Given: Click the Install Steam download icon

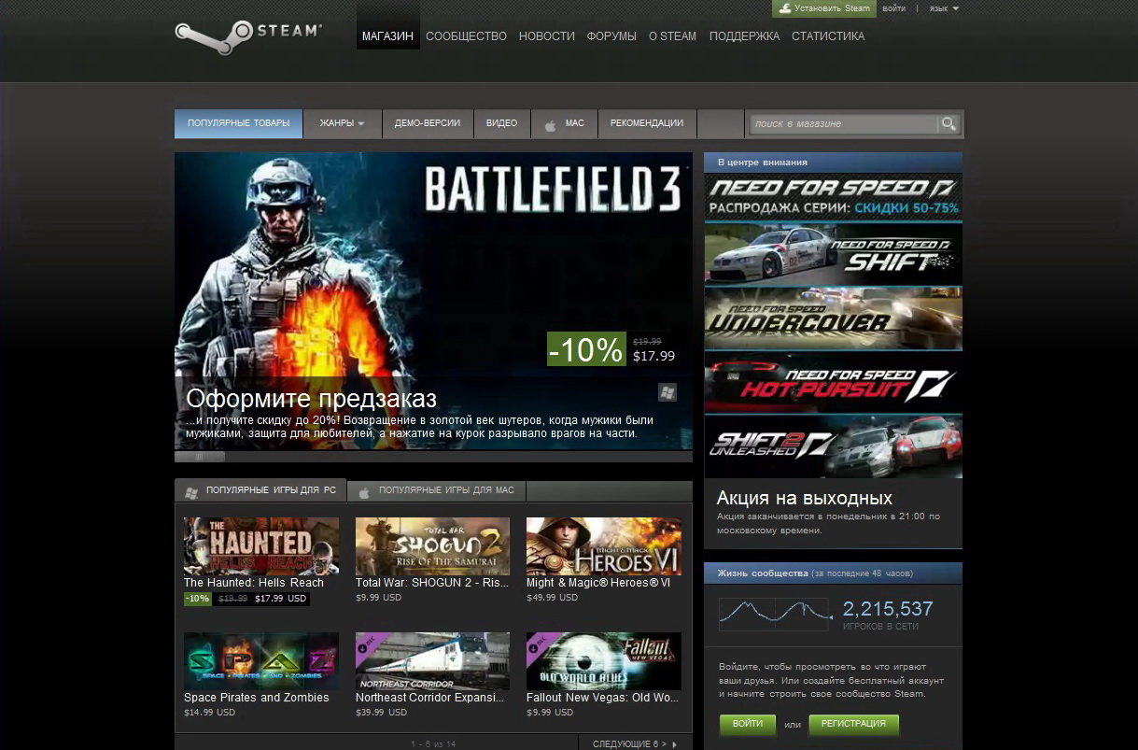Looking at the screenshot, I should (785, 8).
